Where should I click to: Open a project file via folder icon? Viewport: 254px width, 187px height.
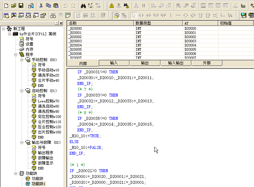click(x=14, y=6)
